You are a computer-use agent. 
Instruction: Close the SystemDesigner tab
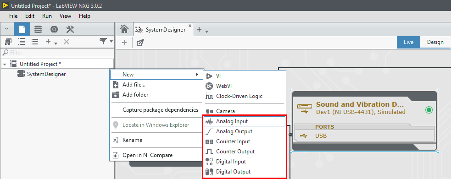click(x=190, y=26)
